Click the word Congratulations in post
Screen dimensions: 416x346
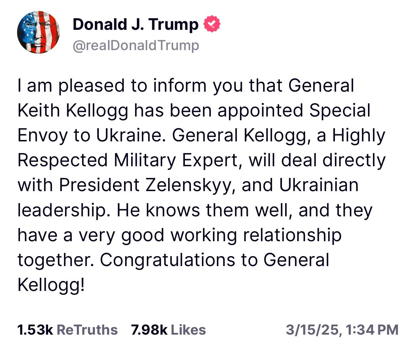[x=167, y=260]
